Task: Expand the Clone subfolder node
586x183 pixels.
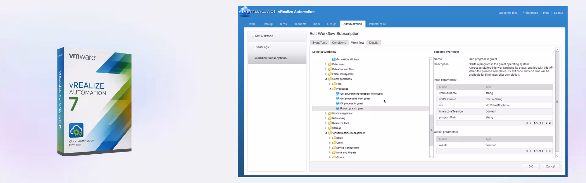Action: pos(330,143)
